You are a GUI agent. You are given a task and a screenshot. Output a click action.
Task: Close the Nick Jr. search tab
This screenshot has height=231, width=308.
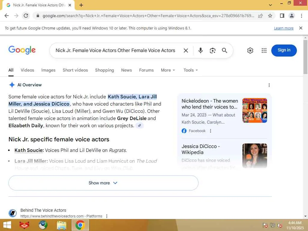(x=70, y=5)
